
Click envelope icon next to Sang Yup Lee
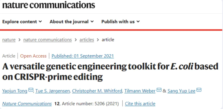(x=199, y=90)
